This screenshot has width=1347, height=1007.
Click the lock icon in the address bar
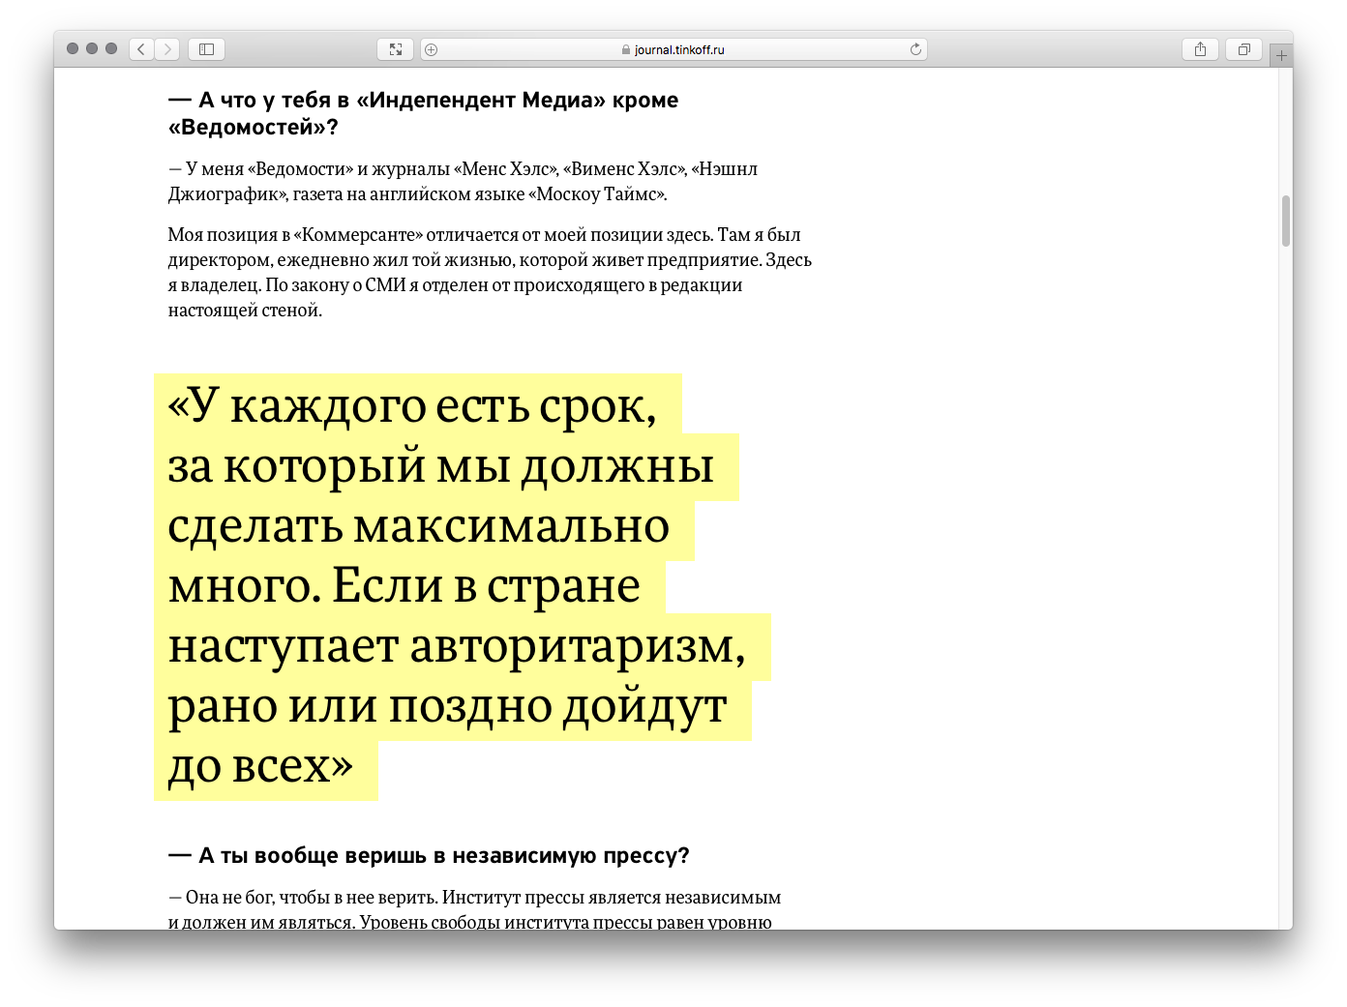pyautogui.click(x=626, y=49)
